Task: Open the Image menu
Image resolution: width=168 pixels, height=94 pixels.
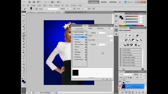Action: 33,5
